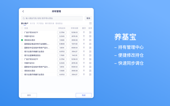
Task: Click the 删除 button
Action: pos(29,95)
